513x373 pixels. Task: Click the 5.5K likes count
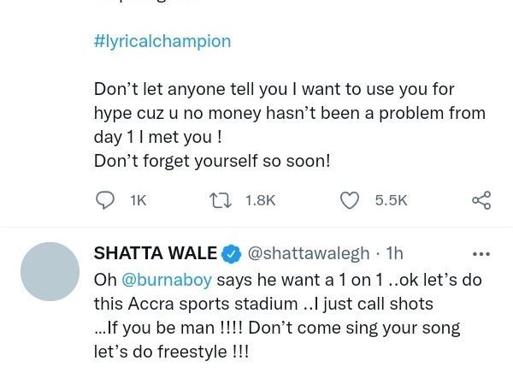(391, 200)
